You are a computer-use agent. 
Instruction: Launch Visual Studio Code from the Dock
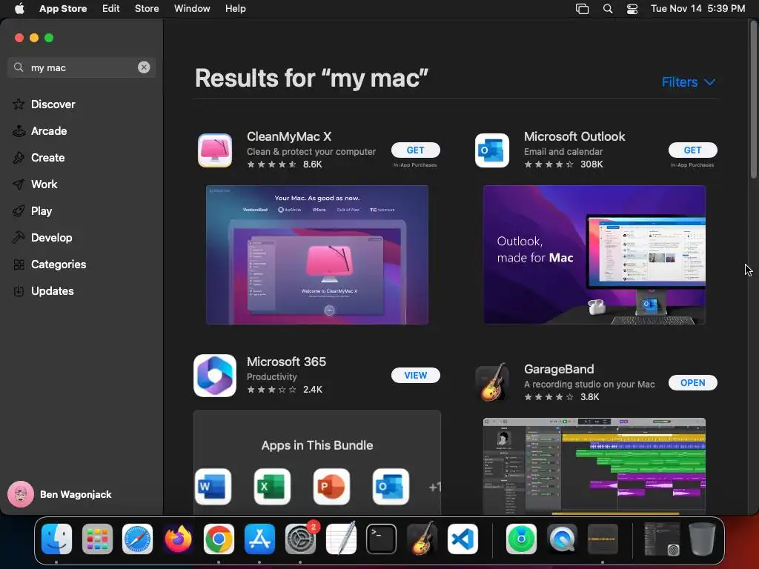pos(463,539)
